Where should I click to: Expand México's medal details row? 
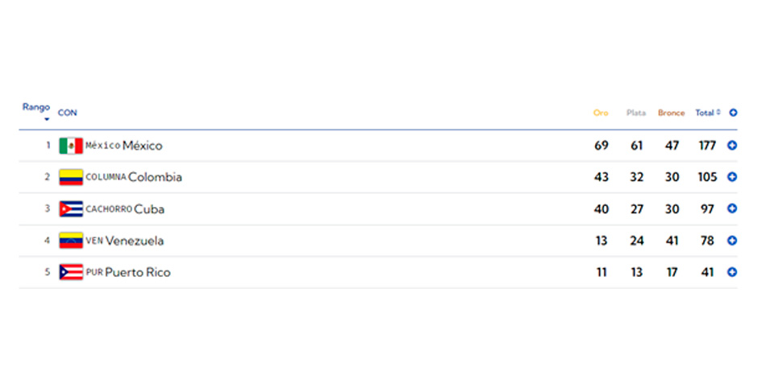coord(732,146)
